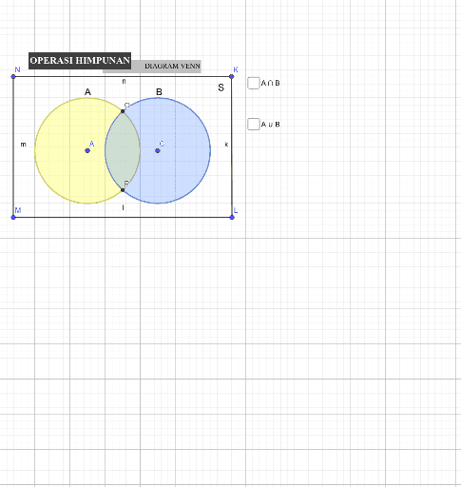Click the OPERASI HIMPUNAN title text
Screen dimensions: 461x487
[x=80, y=61]
